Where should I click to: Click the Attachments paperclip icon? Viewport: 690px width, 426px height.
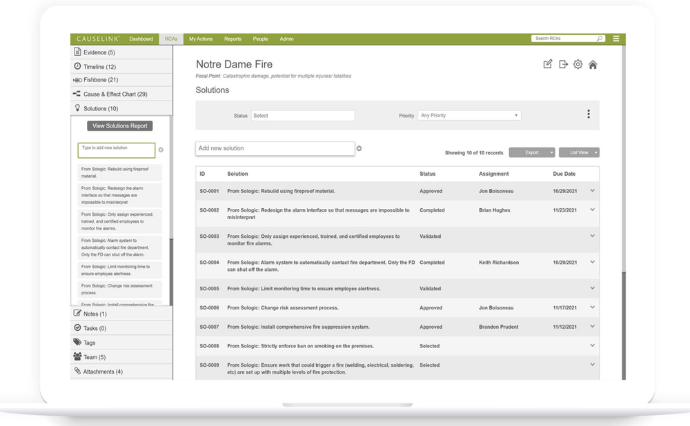[x=77, y=371]
